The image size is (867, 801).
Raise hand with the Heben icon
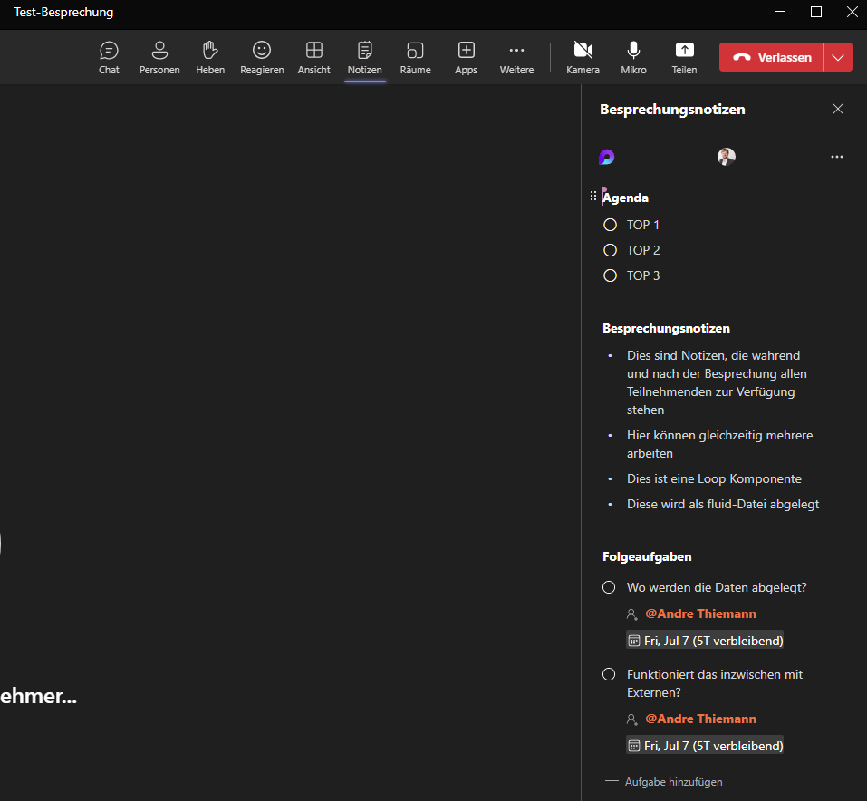tap(210, 56)
